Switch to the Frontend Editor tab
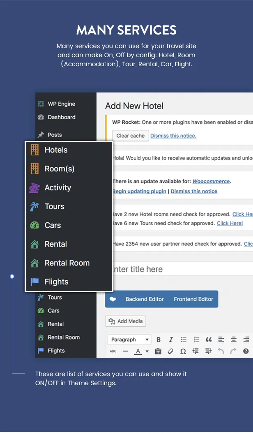253x434 pixels. [x=193, y=299]
